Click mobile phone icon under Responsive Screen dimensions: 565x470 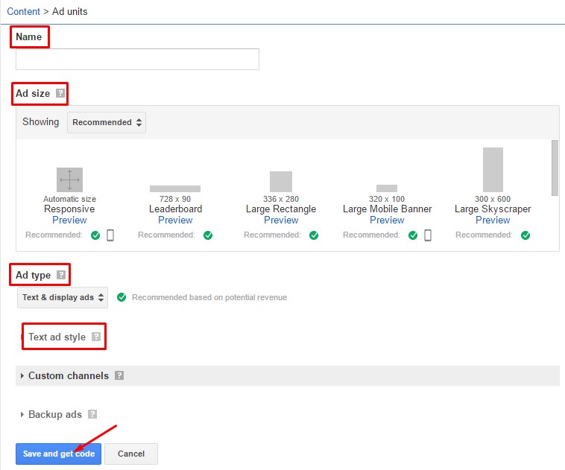(110, 235)
